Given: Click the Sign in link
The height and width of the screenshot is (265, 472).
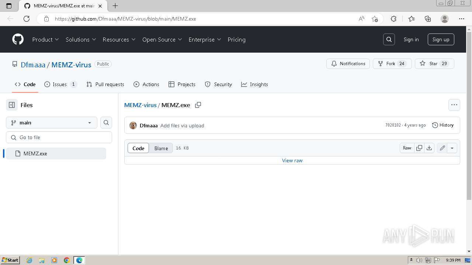Looking at the screenshot, I should pos(411,39).
